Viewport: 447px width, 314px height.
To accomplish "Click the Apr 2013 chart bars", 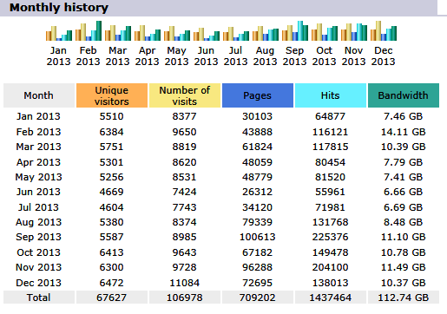I will coord(148,33).
